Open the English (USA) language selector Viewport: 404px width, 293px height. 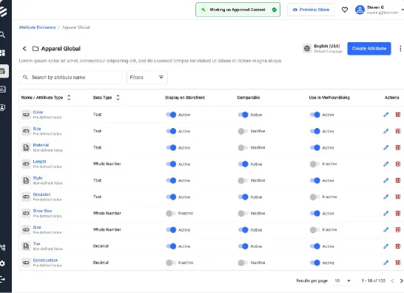coord(323,48)
